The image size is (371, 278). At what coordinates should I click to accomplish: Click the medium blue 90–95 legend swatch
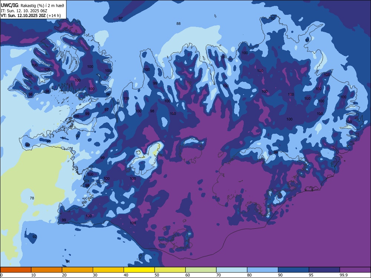(x=293, y=270)
